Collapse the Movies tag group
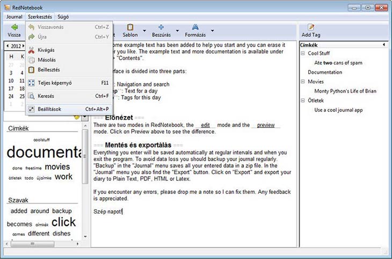The height and width of the screenshot is (259, 392). [x=303, y=82]
